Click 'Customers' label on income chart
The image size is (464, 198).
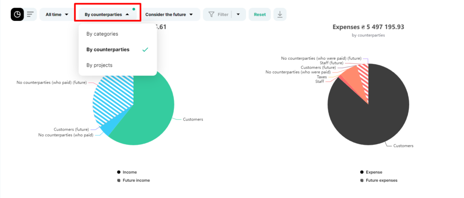pos(193,119)
